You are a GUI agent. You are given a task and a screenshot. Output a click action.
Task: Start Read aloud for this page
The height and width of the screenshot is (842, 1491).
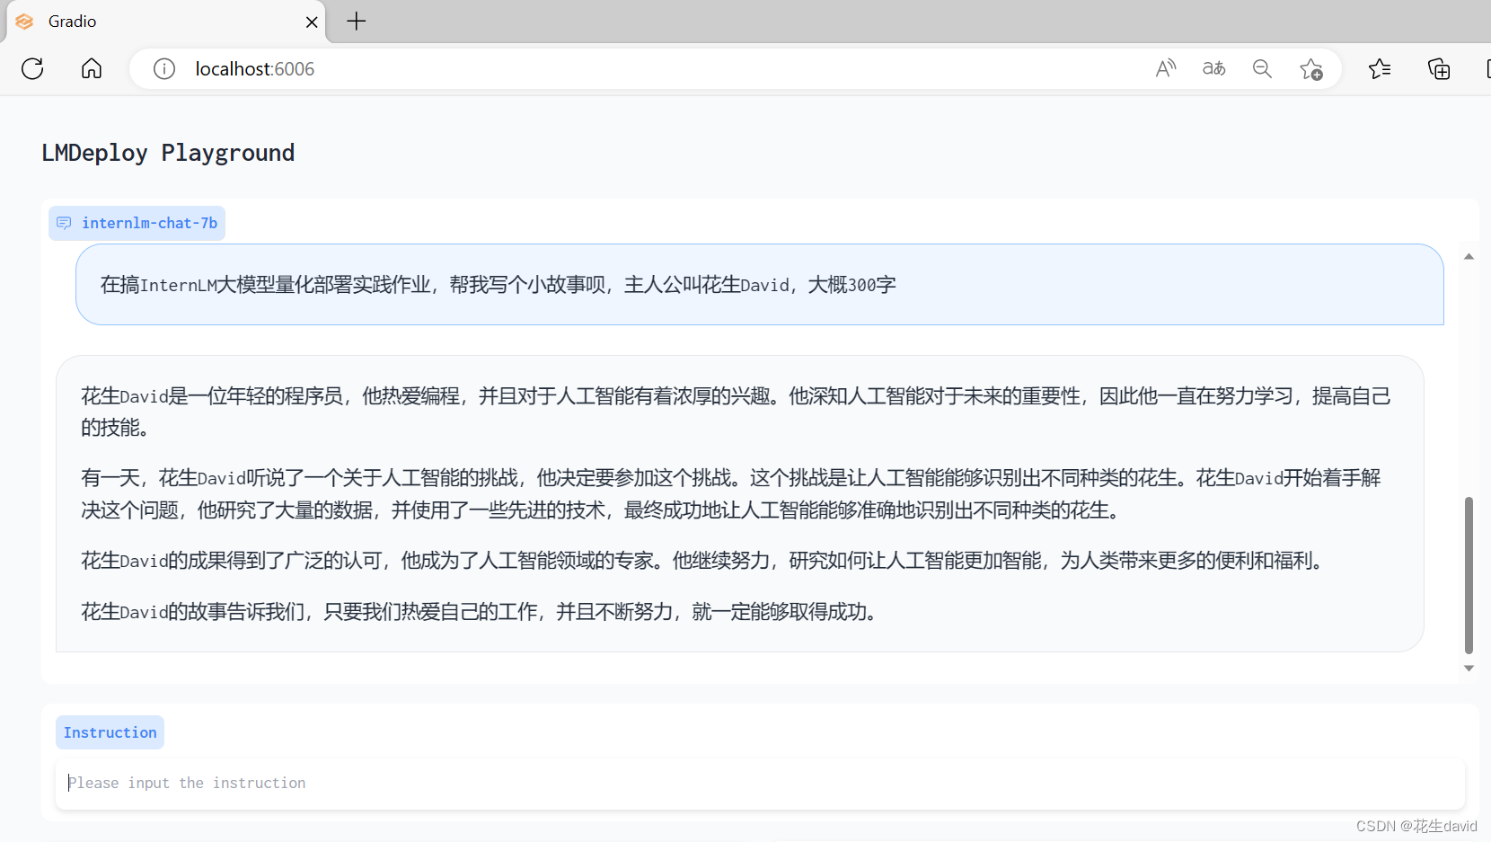1166,68
